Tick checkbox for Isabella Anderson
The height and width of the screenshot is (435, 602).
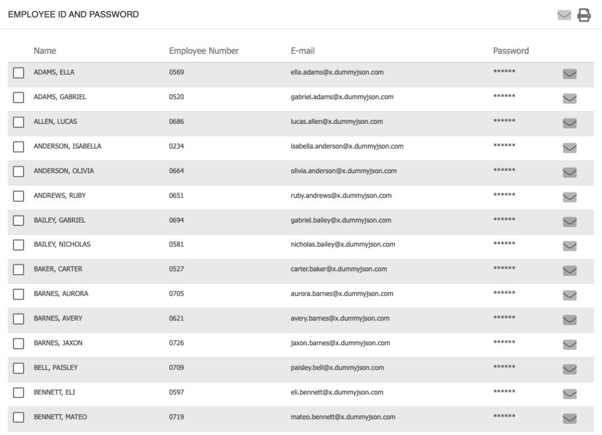(x=18, y=147)
